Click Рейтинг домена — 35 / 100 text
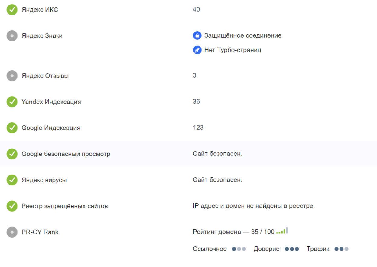 (234, 232)
